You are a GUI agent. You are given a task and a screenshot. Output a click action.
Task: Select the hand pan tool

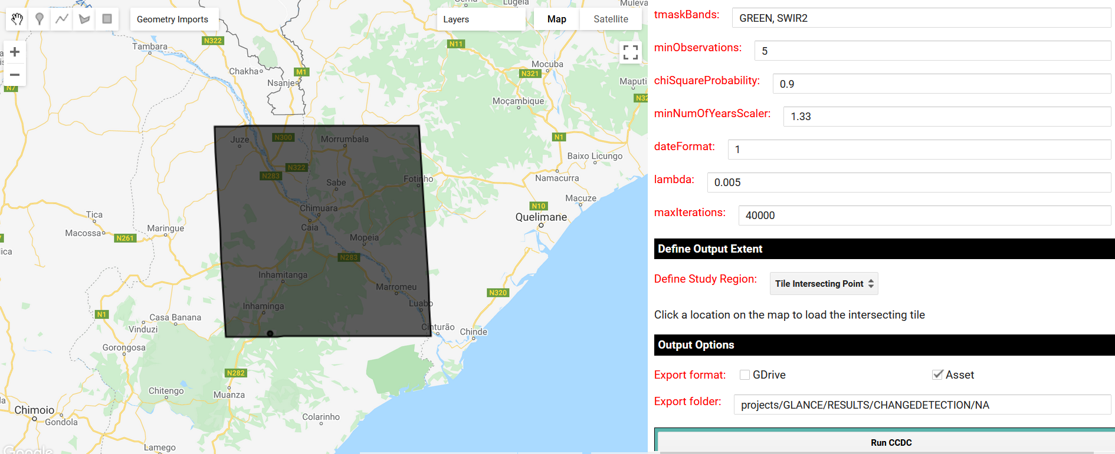[17, 19]
